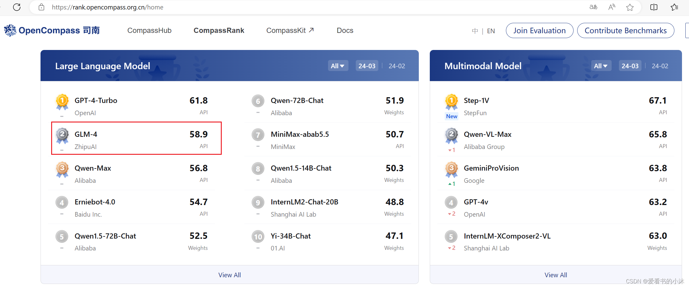Open the Yi-34B-Chat model entry
This screenshot has height=287, width=689.
[x=328, y=241]
